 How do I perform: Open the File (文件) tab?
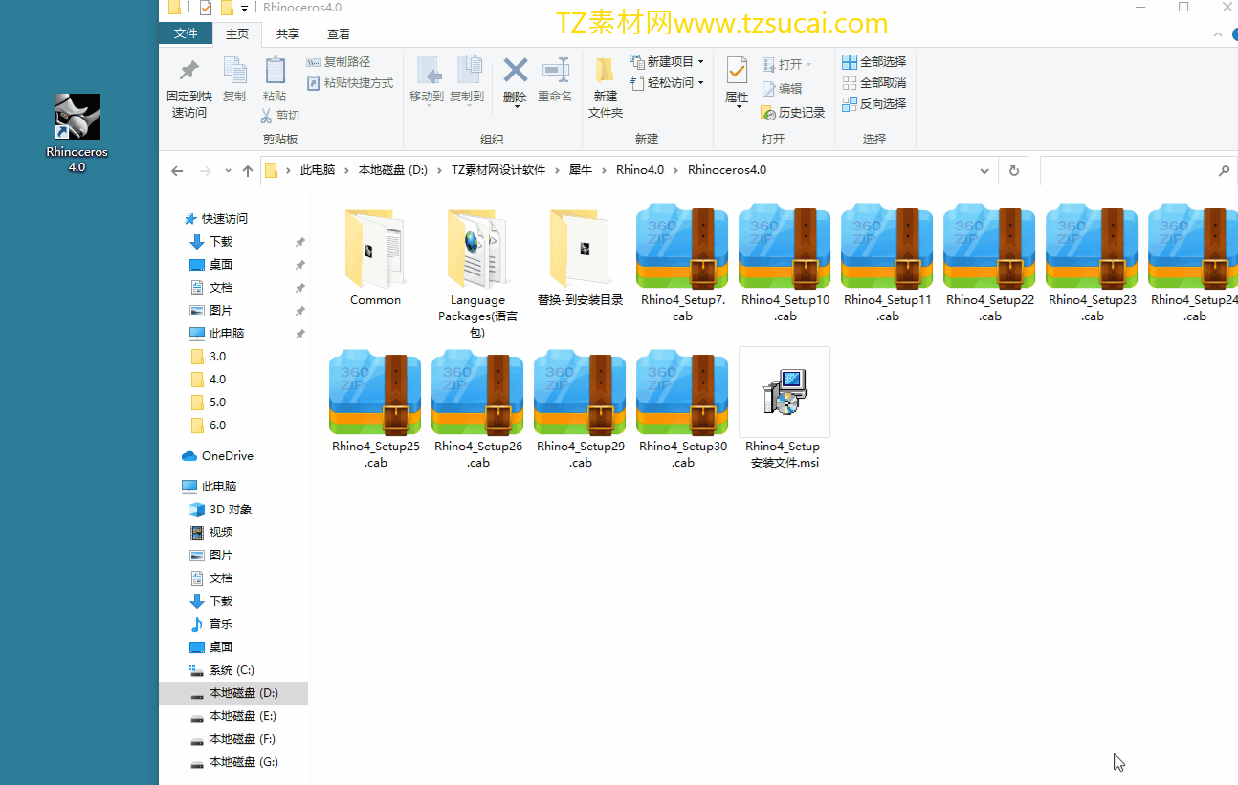[186, 33]
